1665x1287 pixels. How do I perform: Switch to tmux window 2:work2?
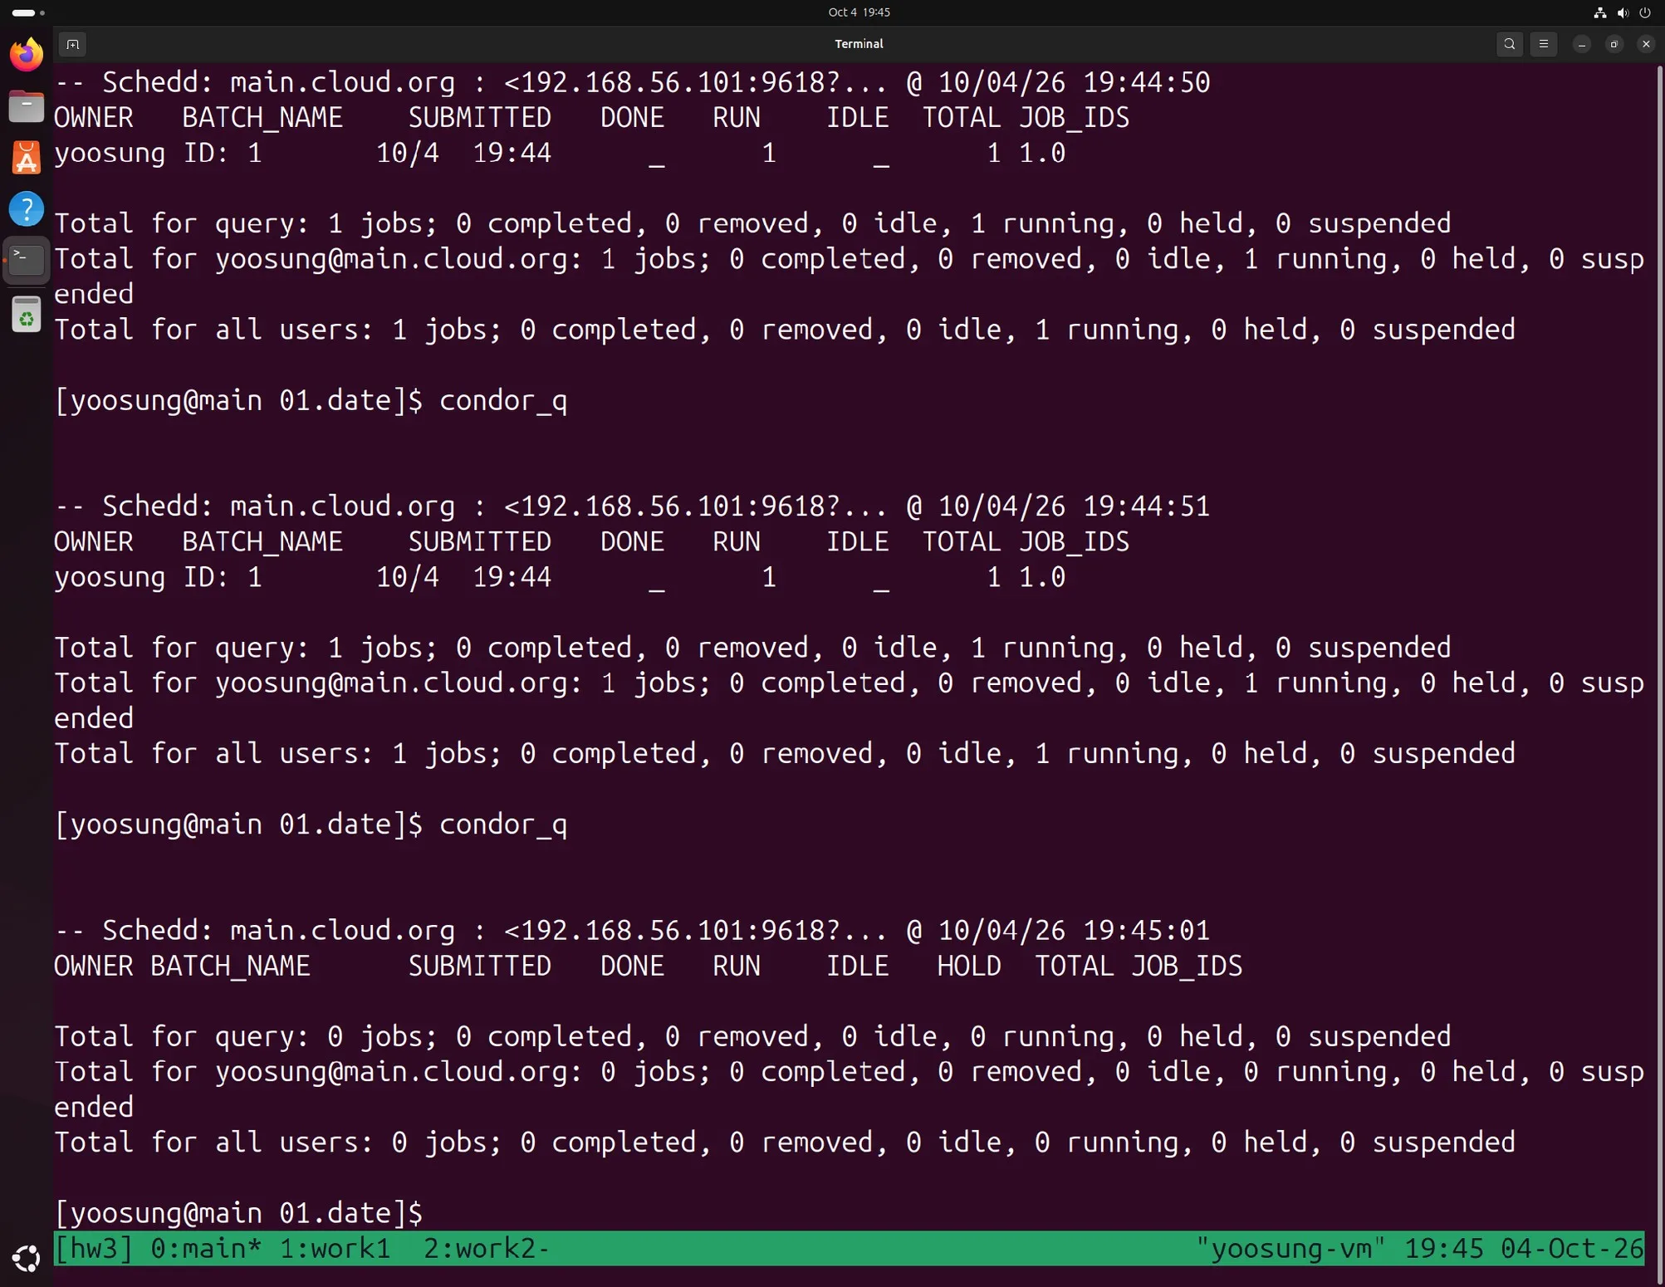[487, 1249]
